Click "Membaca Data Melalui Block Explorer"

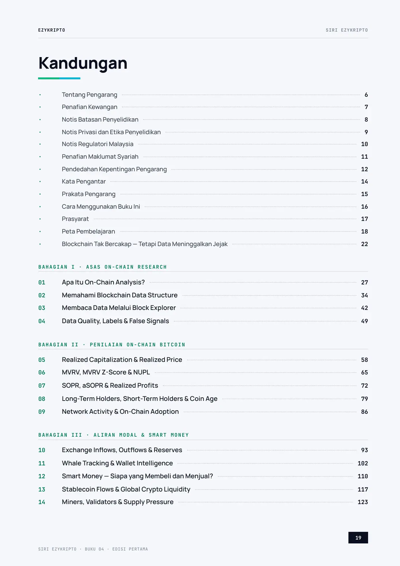[119, 308]
